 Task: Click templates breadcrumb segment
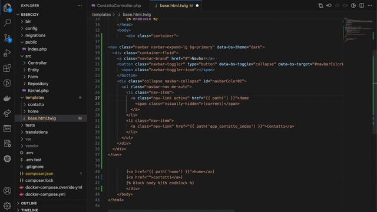coord(101,14)
